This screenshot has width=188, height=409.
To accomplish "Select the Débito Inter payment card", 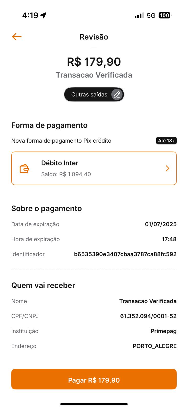I will pos(94,168).
